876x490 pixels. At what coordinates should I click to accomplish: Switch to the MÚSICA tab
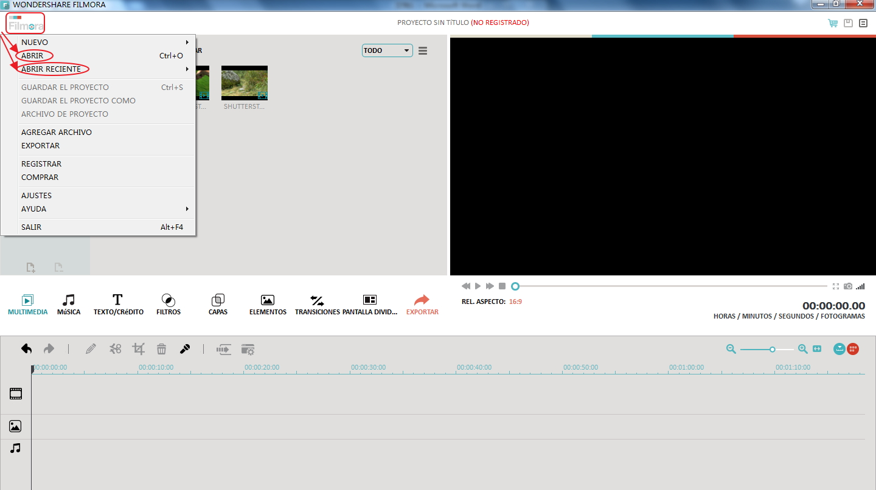point(69,305)
